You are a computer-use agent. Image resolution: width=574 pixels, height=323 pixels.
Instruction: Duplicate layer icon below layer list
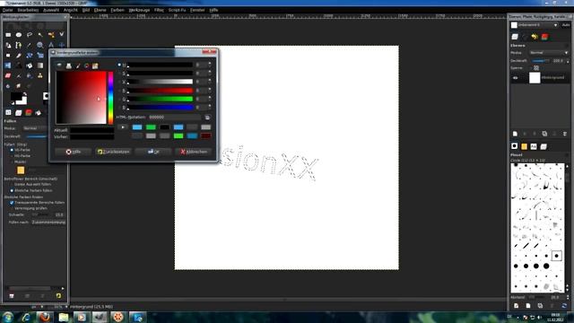(x=544, y=134)
